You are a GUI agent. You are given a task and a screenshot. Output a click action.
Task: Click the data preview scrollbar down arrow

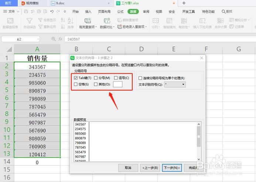click(199, 159)
